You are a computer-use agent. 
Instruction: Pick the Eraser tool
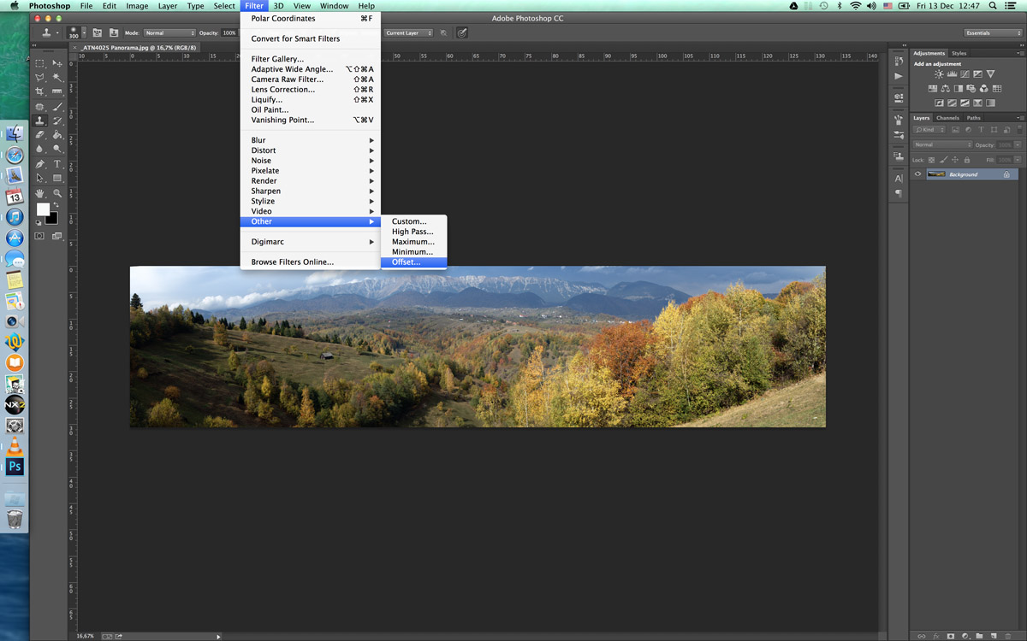[x=40, y=135]
